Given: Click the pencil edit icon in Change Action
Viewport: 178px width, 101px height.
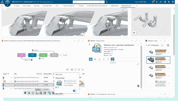Looking at the screenshot, I should tap(138, 64).
